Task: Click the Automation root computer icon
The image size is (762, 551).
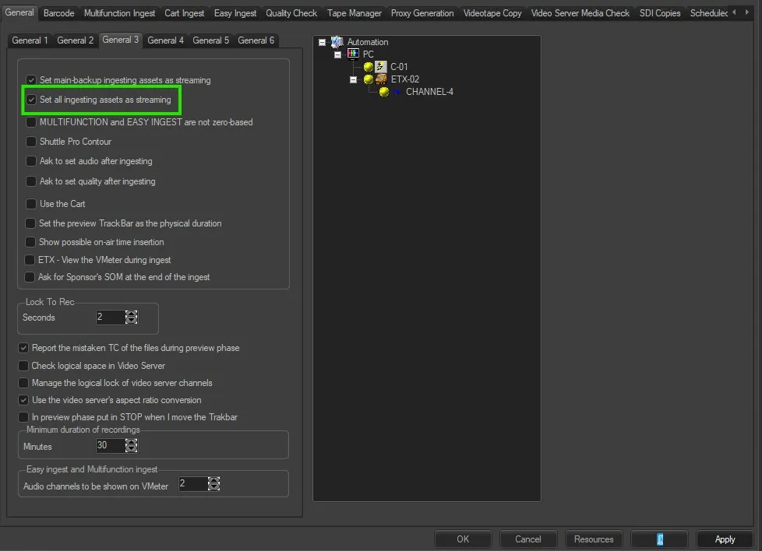Action: point(337,42)
